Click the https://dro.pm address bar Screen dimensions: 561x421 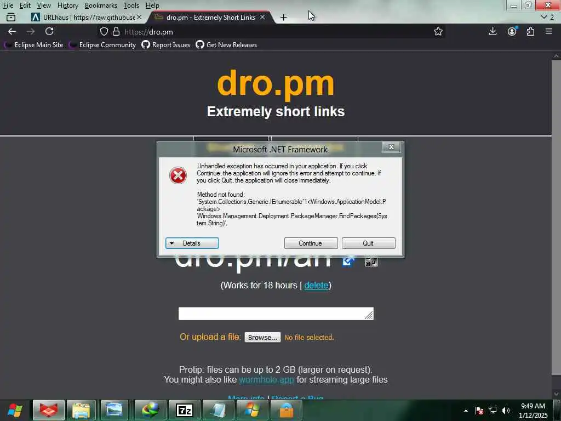click(272, 31)
